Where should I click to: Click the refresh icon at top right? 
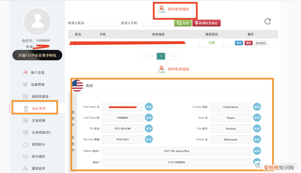click(x=268, y=21)
